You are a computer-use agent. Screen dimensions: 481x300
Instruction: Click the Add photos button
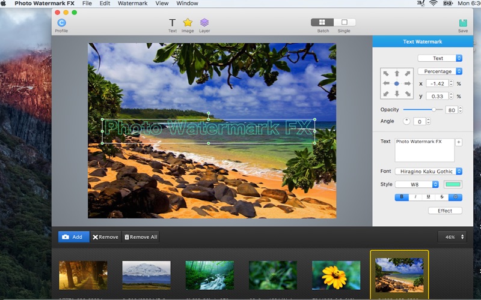pyautogui.click(x=73, y=236)
